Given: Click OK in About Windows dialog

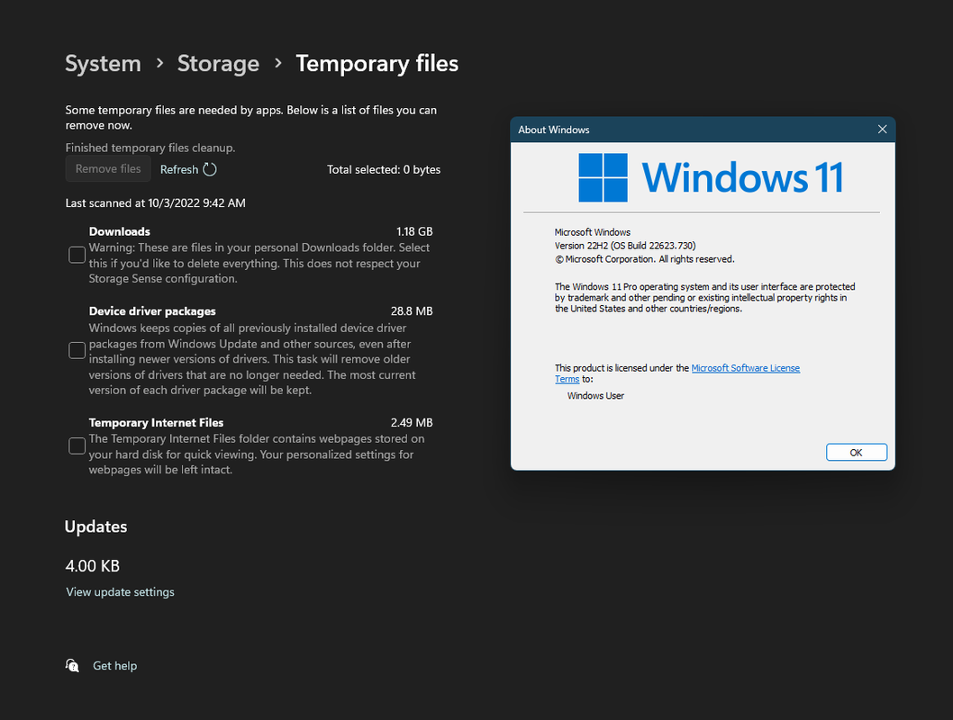Looking at the screenshot, I should click(857, 453).
